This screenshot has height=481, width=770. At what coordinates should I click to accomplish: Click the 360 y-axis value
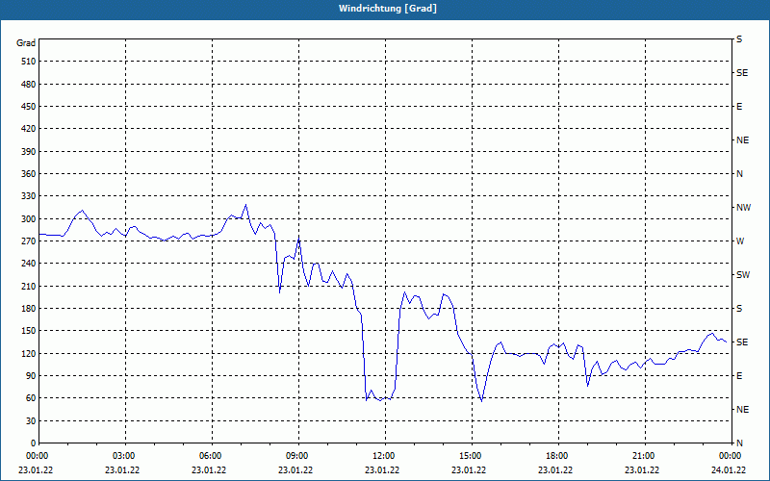point(29,174)
